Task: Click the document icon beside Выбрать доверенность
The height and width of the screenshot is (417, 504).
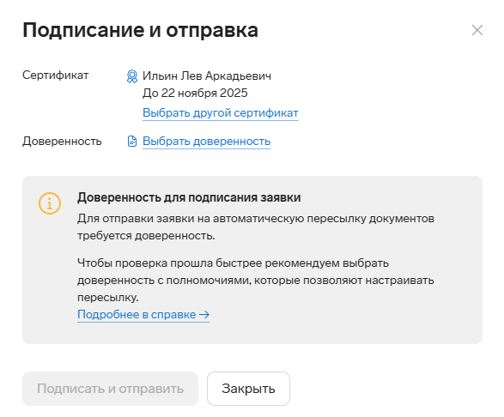Action: 132,142
